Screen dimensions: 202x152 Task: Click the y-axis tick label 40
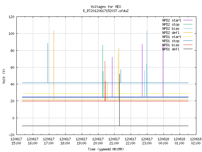tap(12, 84)
